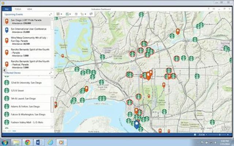Click the blue conference pin on the map
Viewport: 234px width, 146px height.
coord(136,124)
